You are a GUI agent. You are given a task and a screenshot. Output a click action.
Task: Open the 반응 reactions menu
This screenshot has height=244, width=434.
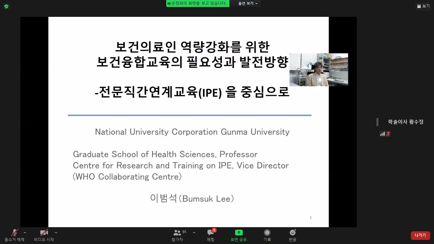pyautogui.click(x=293, y=235)
